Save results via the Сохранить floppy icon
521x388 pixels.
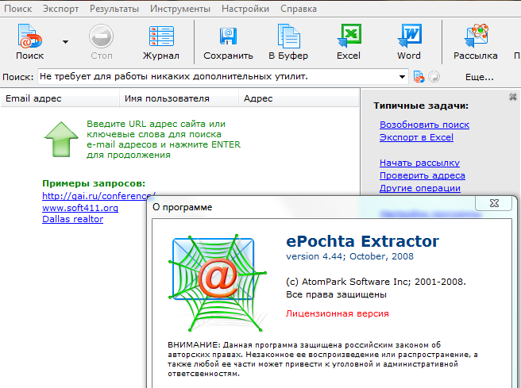click(228, 41)
